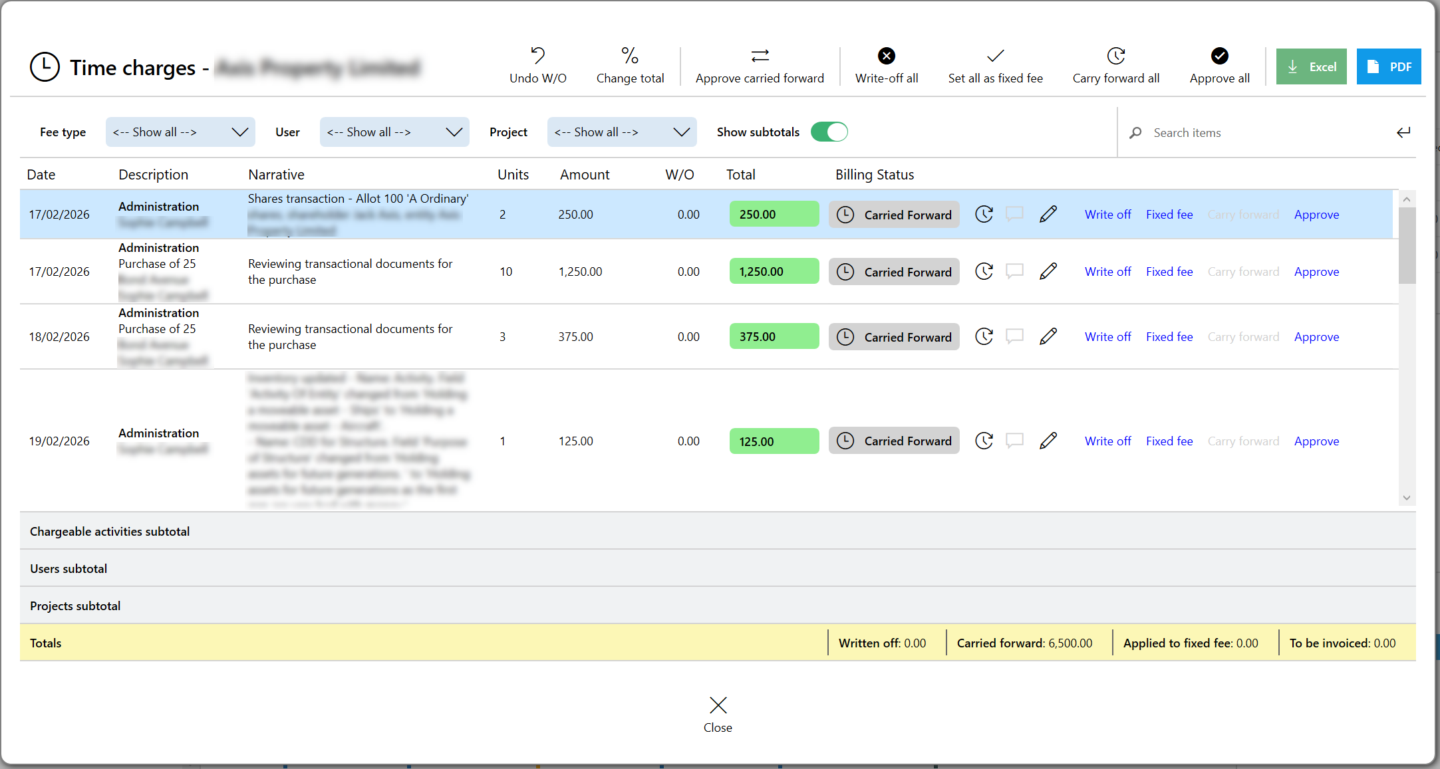Viewport: 1440px width, 769px height.
Task: Open the User filter dropdown
Action: pos(394,132)
